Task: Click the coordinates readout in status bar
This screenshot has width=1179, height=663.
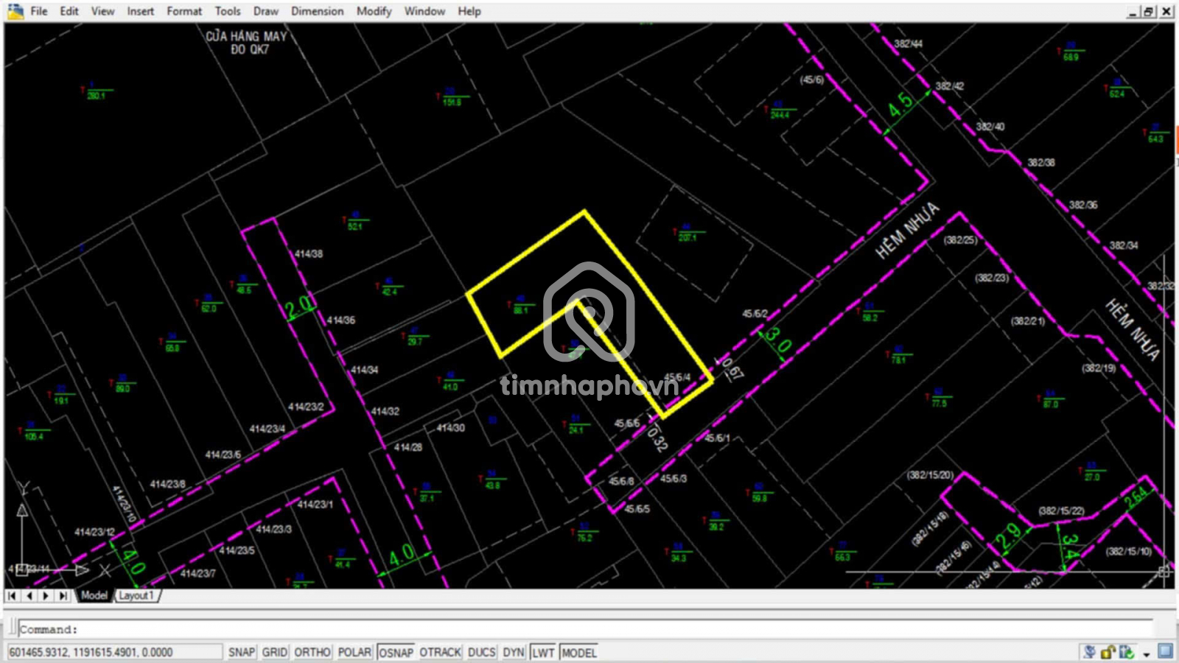Action: 114,653
